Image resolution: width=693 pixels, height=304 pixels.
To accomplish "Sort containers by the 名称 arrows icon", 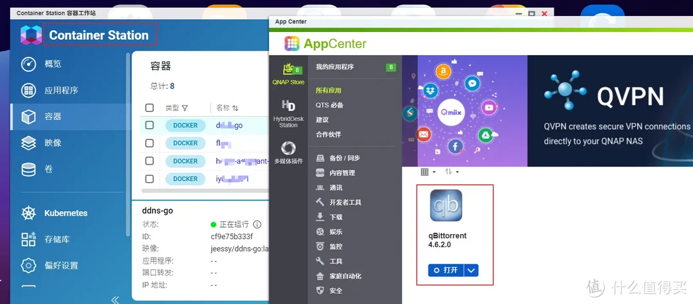I will point(235,108).
